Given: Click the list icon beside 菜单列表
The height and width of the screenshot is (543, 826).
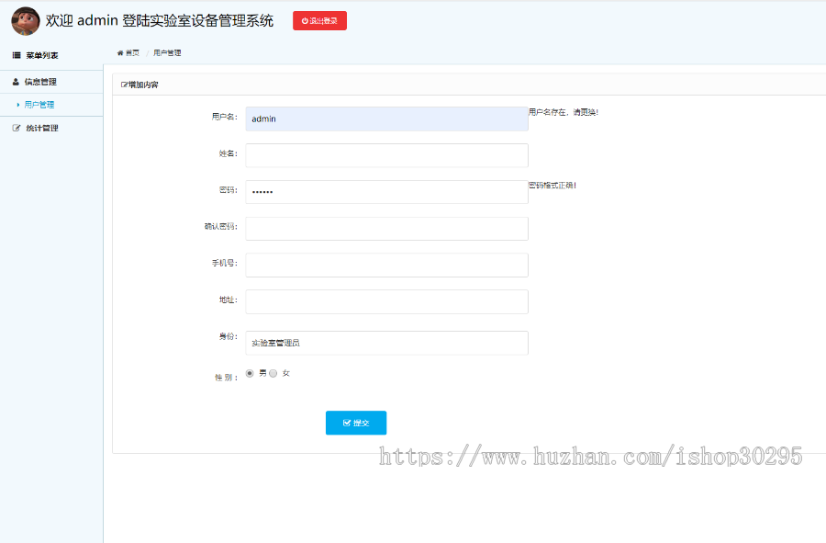Looking at the screenshot, I should pyautogui.click(x=16, y=54).
